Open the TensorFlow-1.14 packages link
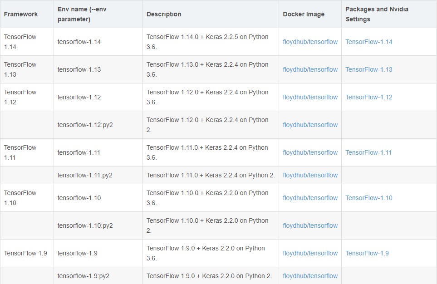This screenshot has width=437, height=284. [368, 42]
